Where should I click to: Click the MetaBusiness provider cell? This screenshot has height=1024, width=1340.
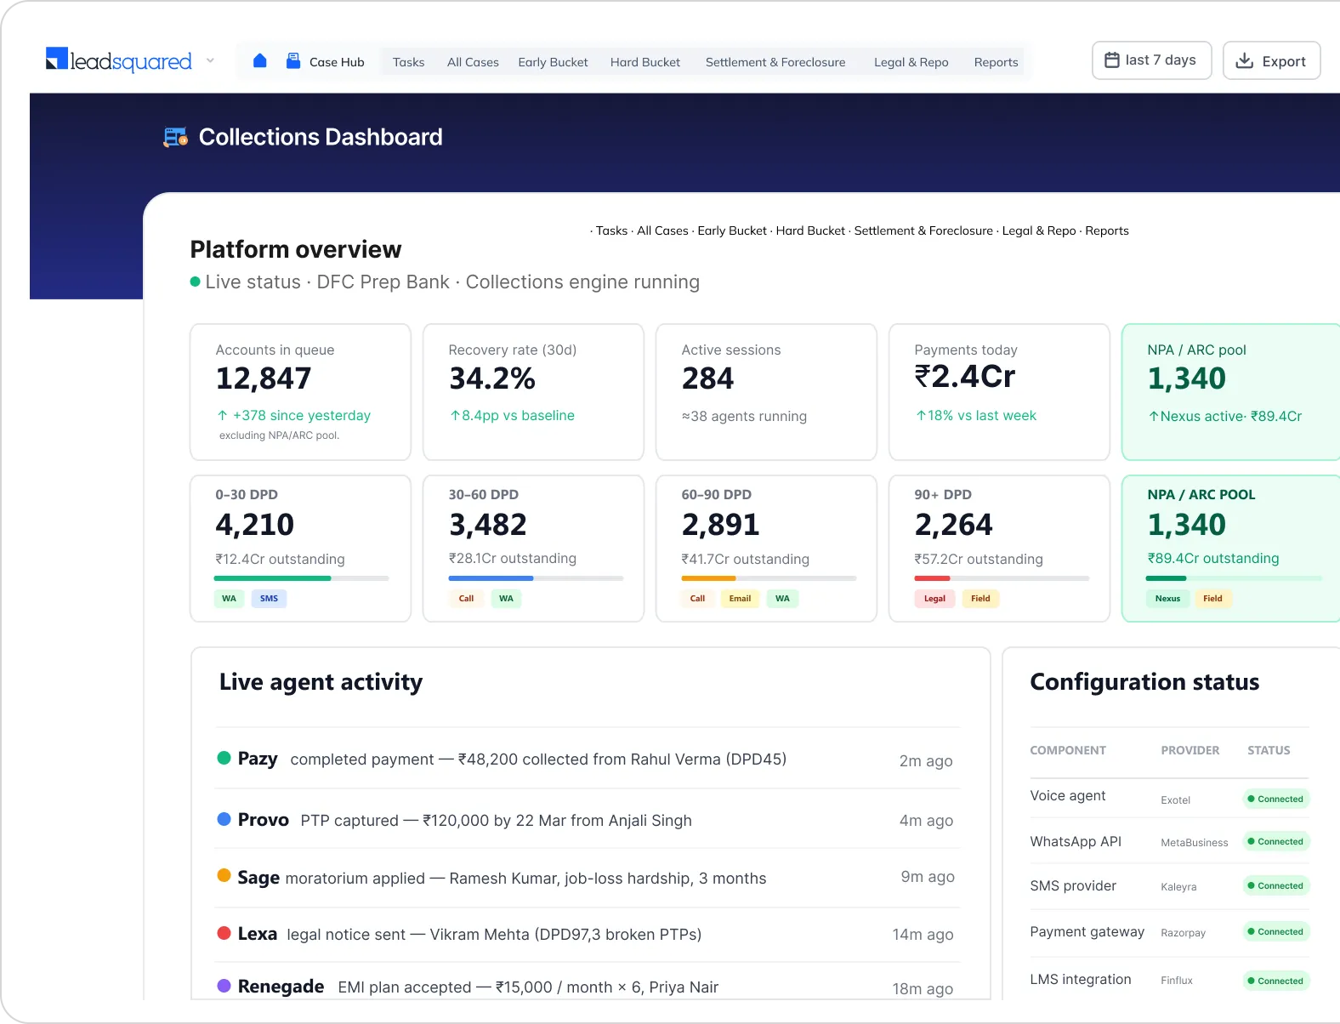coord(1195,843)
